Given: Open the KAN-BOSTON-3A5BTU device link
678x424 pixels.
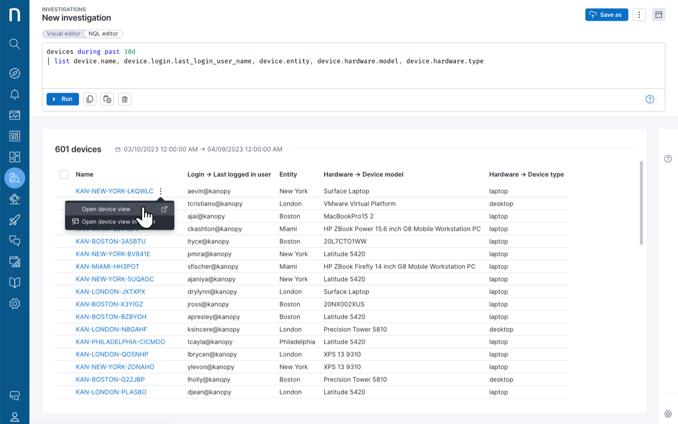Looking at the screenshot, I should coord(112,241).
